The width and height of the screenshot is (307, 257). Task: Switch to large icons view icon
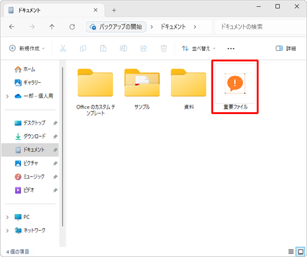coord(300,251)
